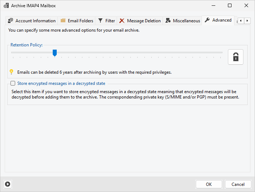Click the Advanced tab

coord(218,20)
